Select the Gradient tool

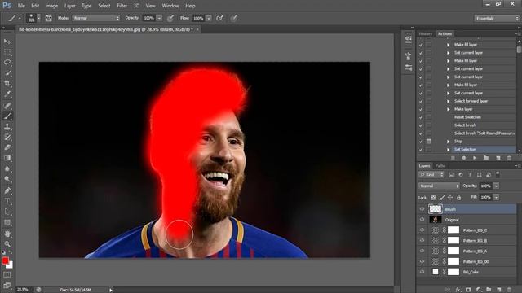pyautogui.click(x=7, y=158)
